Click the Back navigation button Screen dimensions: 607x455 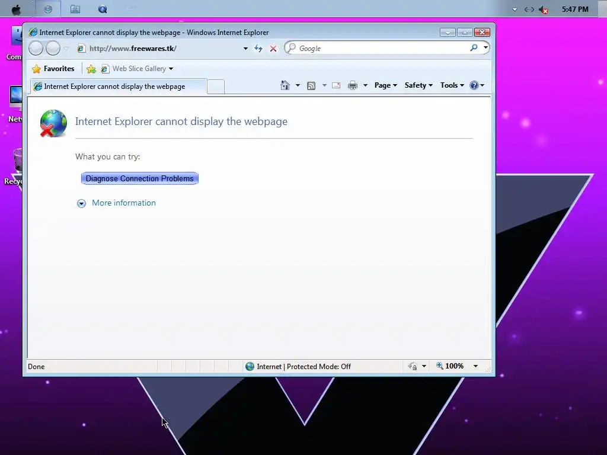pos(36,49)
